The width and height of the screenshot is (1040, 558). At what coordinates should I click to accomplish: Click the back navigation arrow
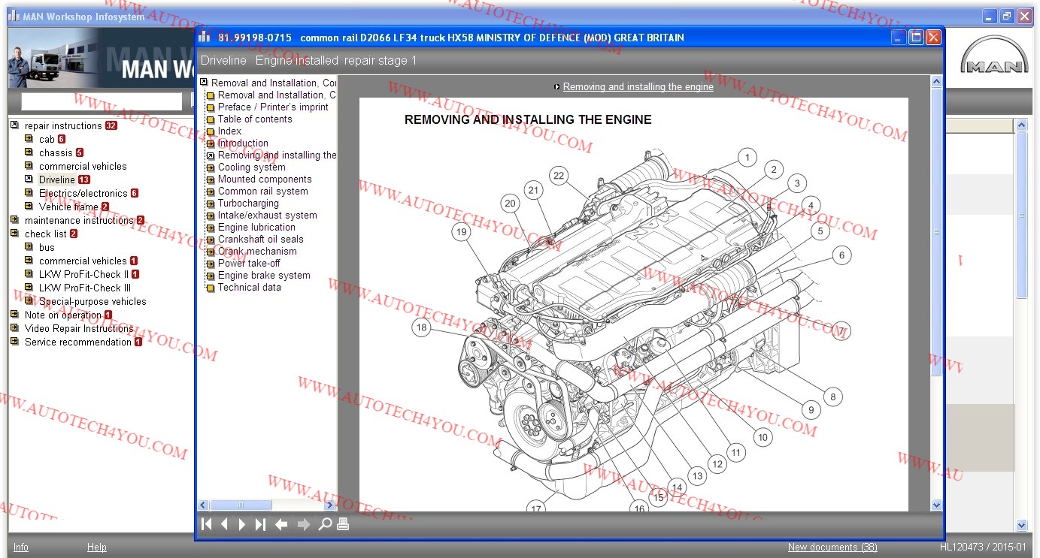pos(281,524)
